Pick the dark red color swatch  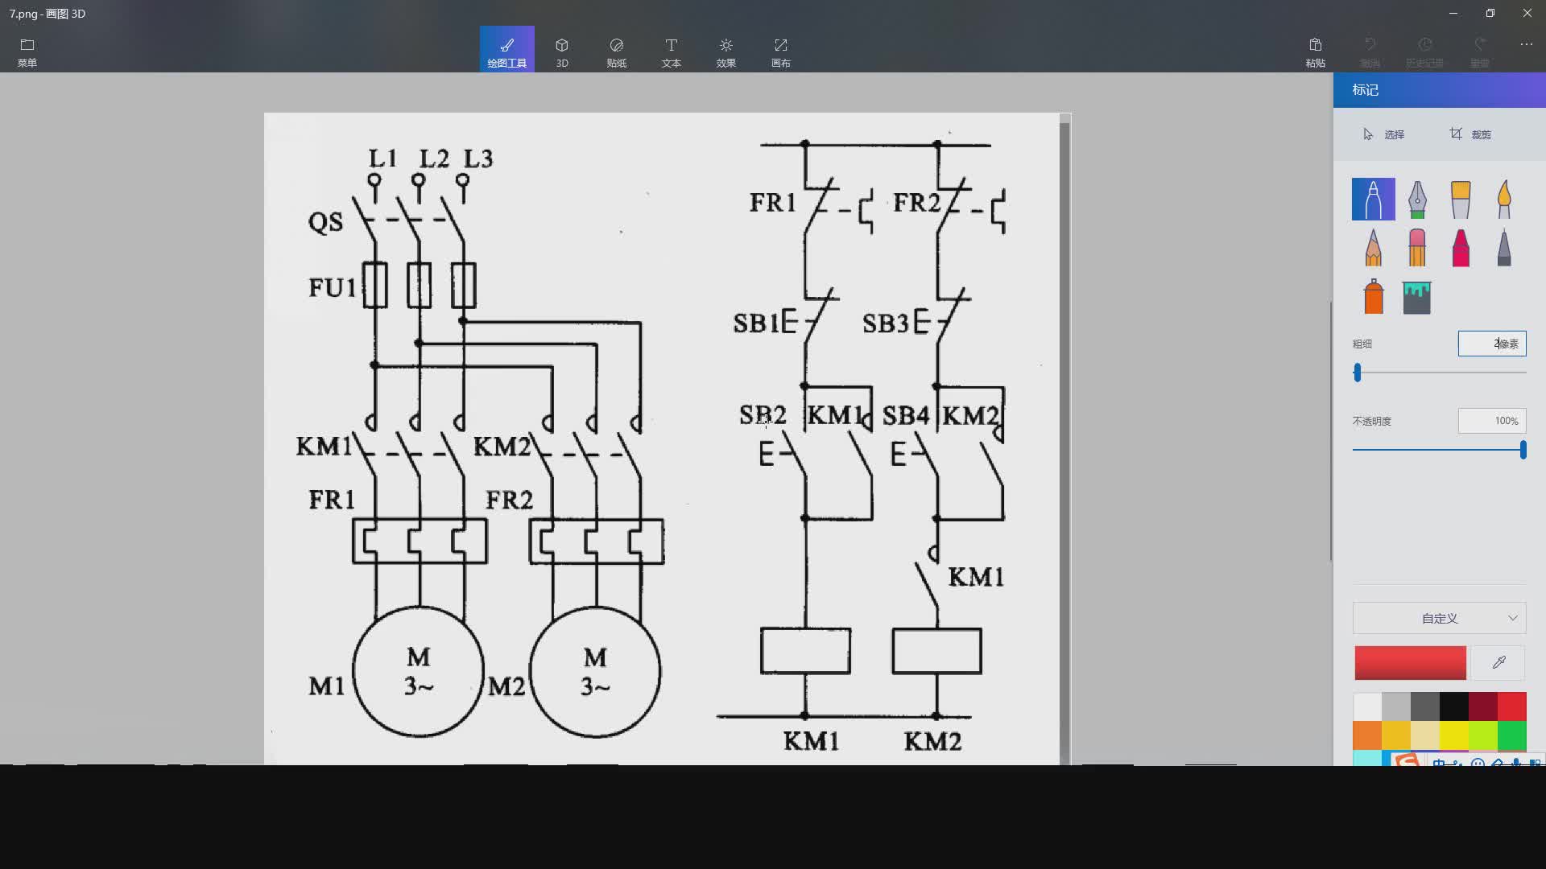[x=1483, y=706]
